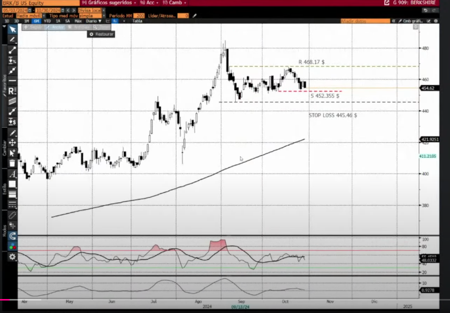Select the Máx range tab

(78, 21)
